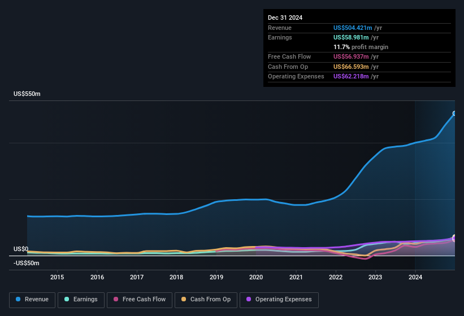This screenshot has height=316, width=464.
Task: Click the end-of-line marker on the lower series
Action: pyautogui.click(x=454, y=238)
